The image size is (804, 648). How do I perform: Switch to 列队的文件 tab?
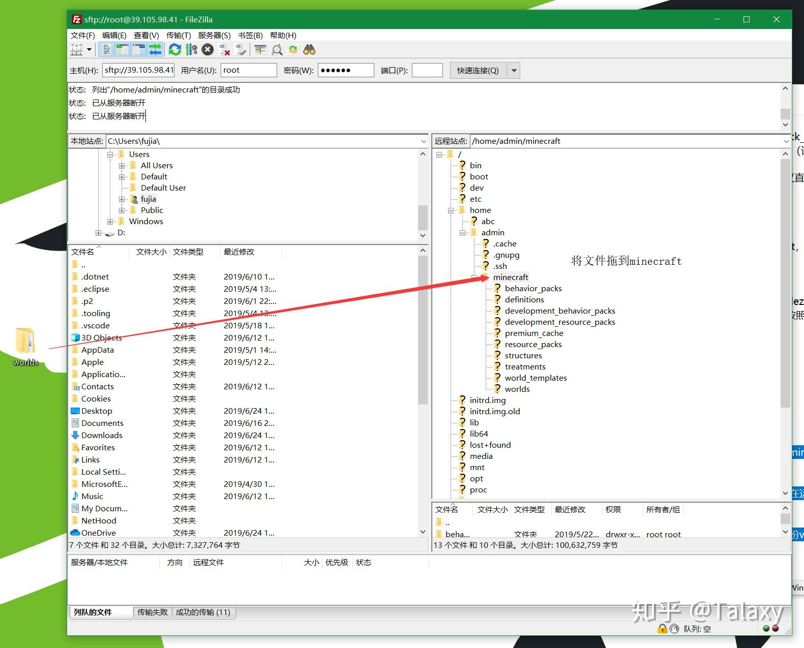pos(100,612)
